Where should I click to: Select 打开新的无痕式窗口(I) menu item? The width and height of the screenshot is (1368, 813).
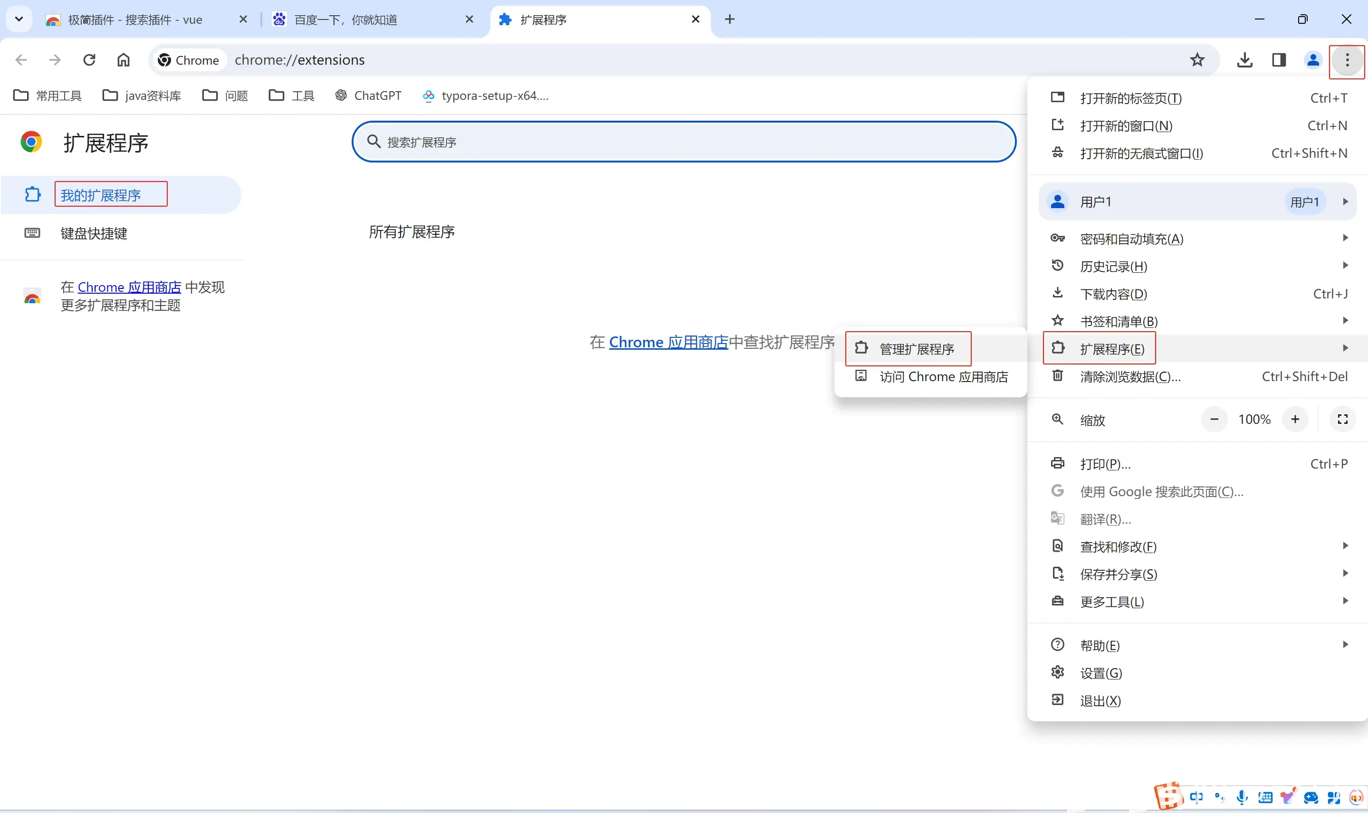[x=1197, y=153]
